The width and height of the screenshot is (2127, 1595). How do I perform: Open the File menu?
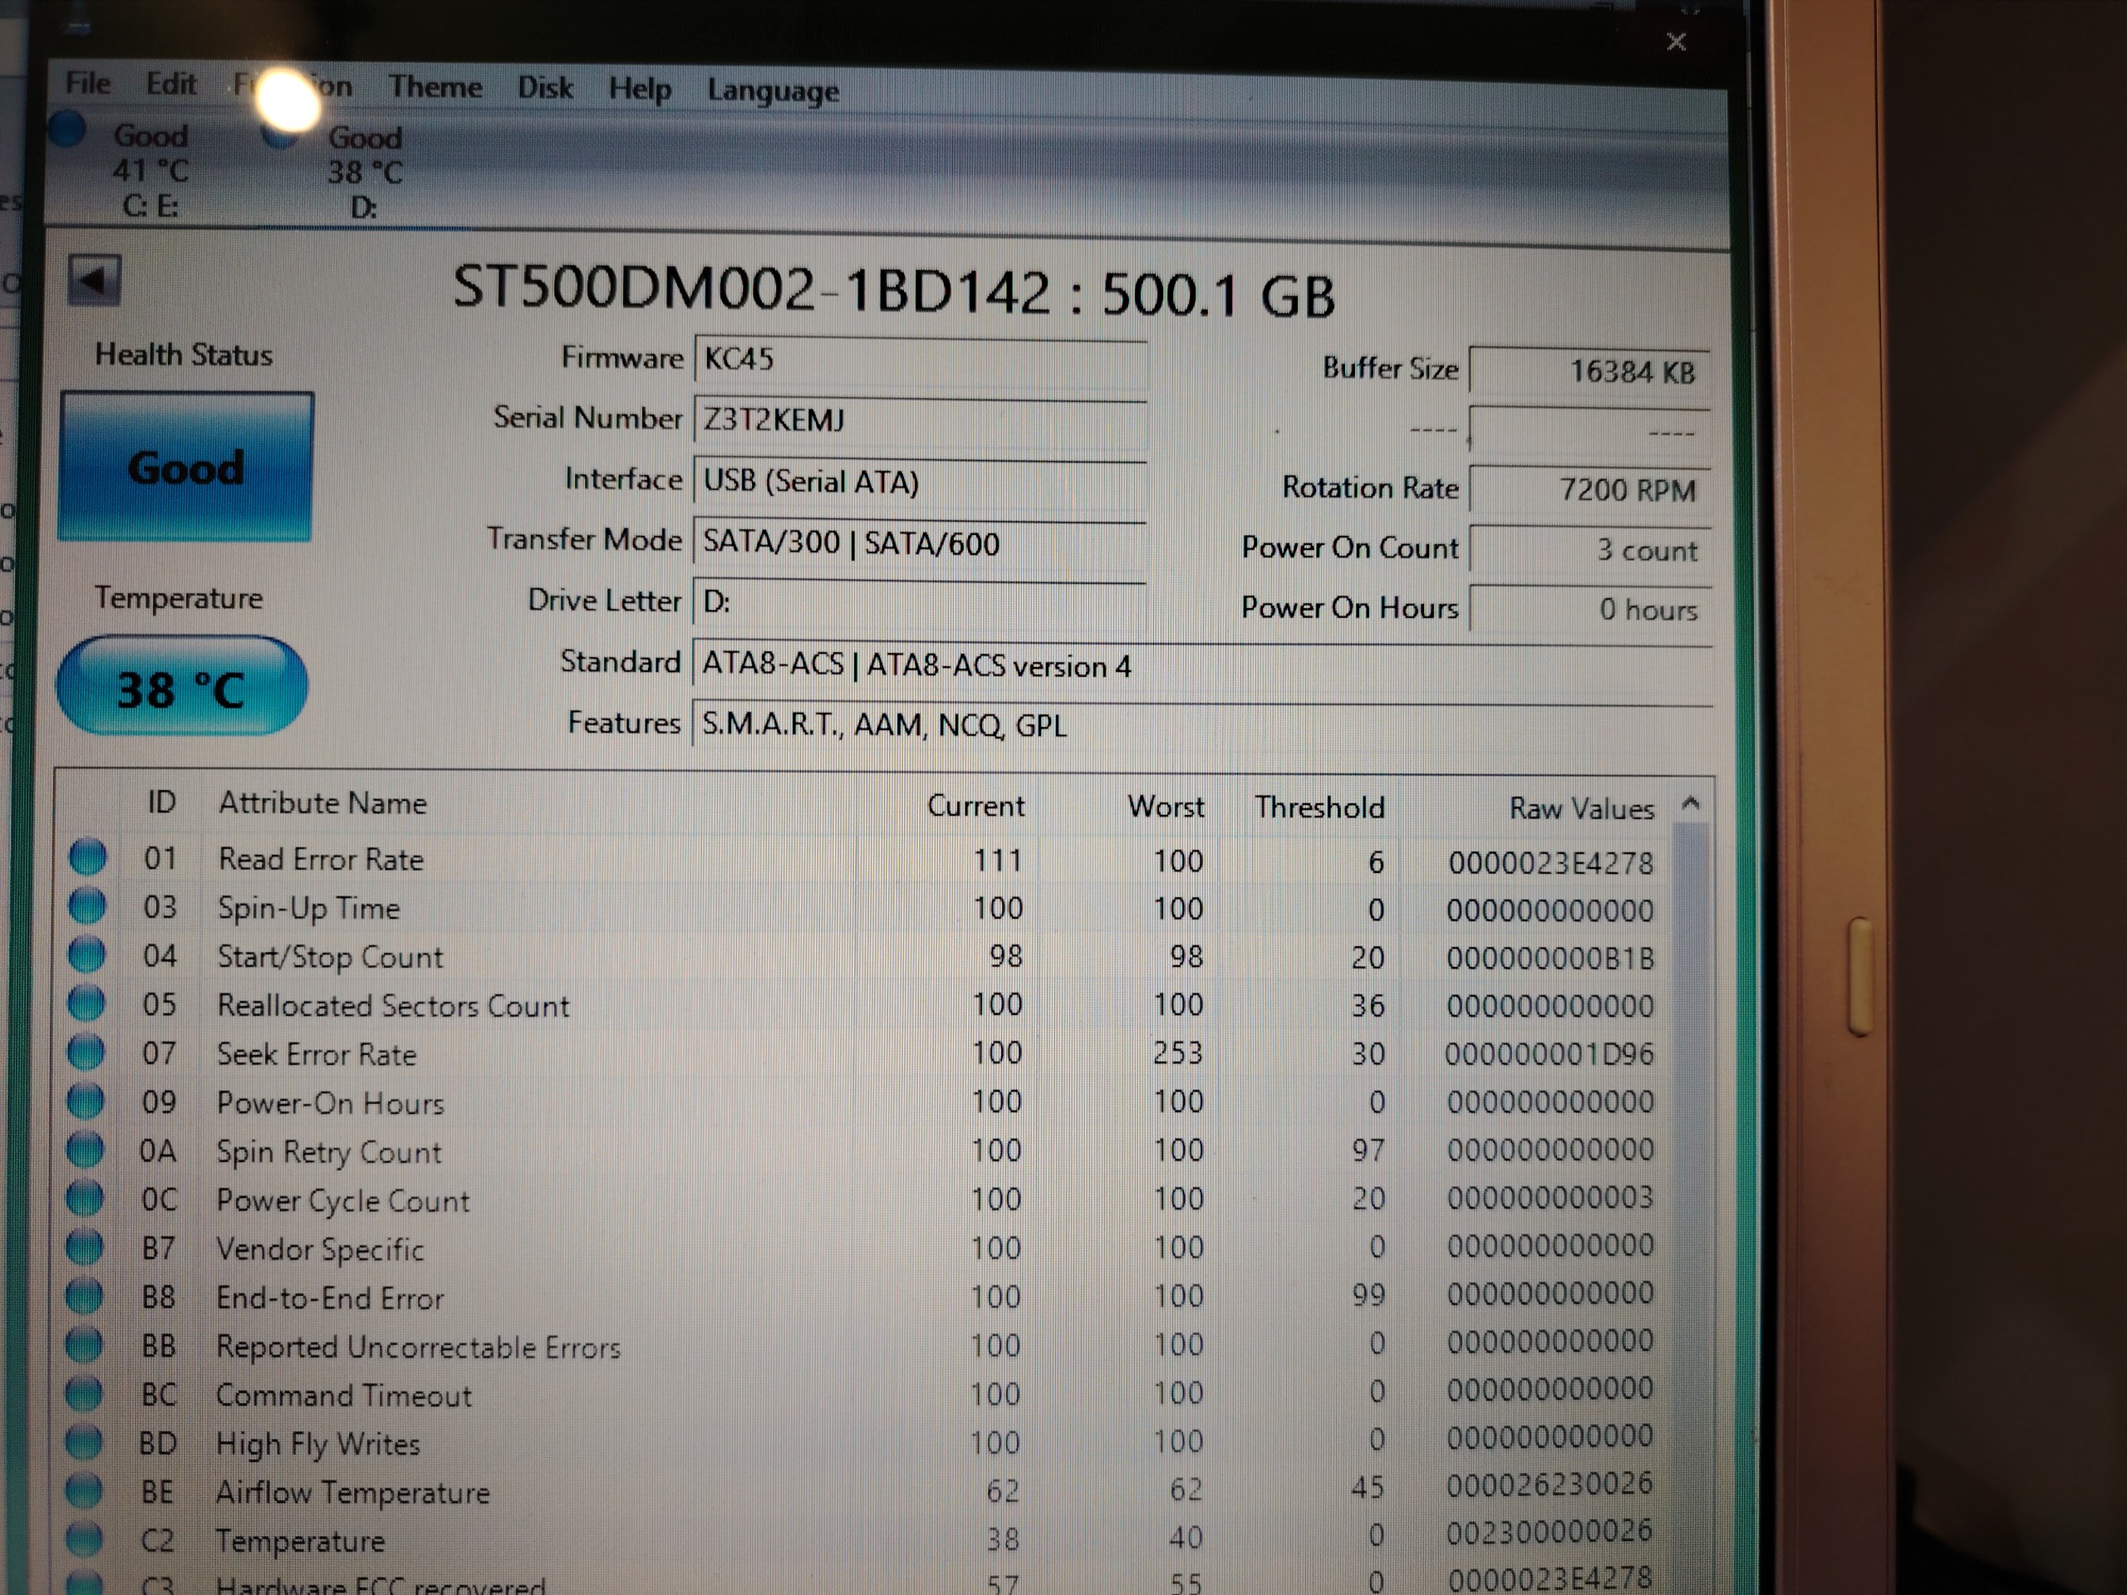click(x=87, y=84)
